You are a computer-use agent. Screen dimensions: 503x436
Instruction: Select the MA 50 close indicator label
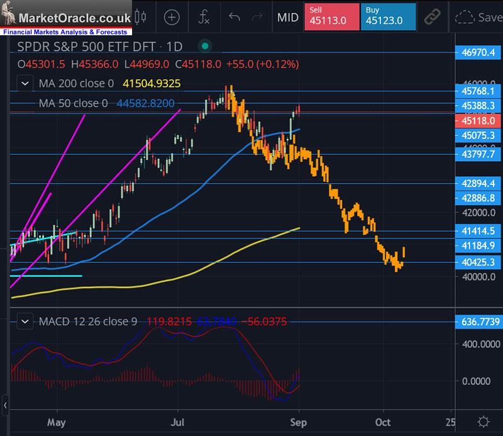pyautogui.click(x=73, y=103)
